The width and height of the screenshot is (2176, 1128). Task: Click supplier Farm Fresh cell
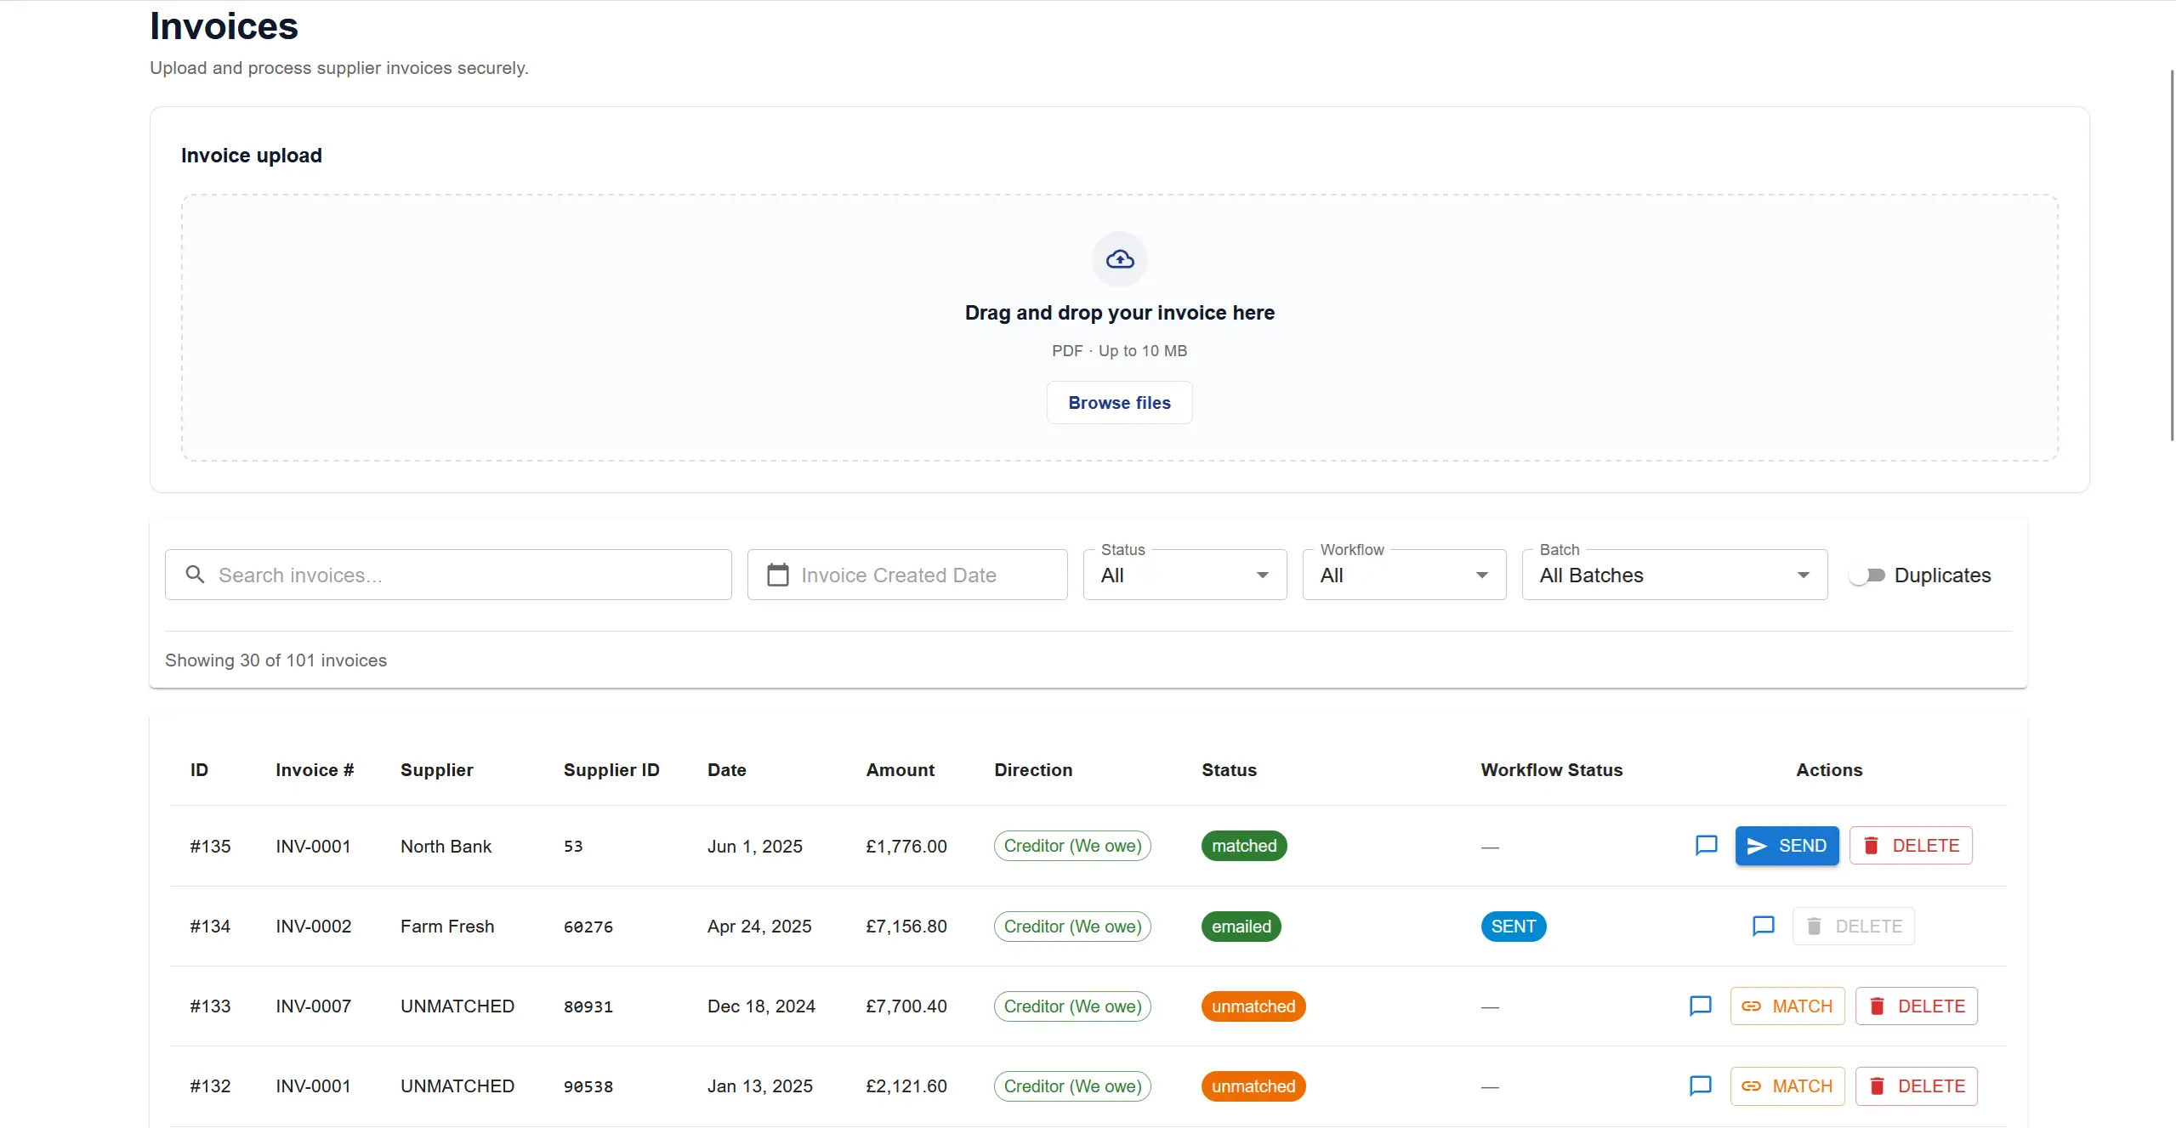tap(447, 926)
